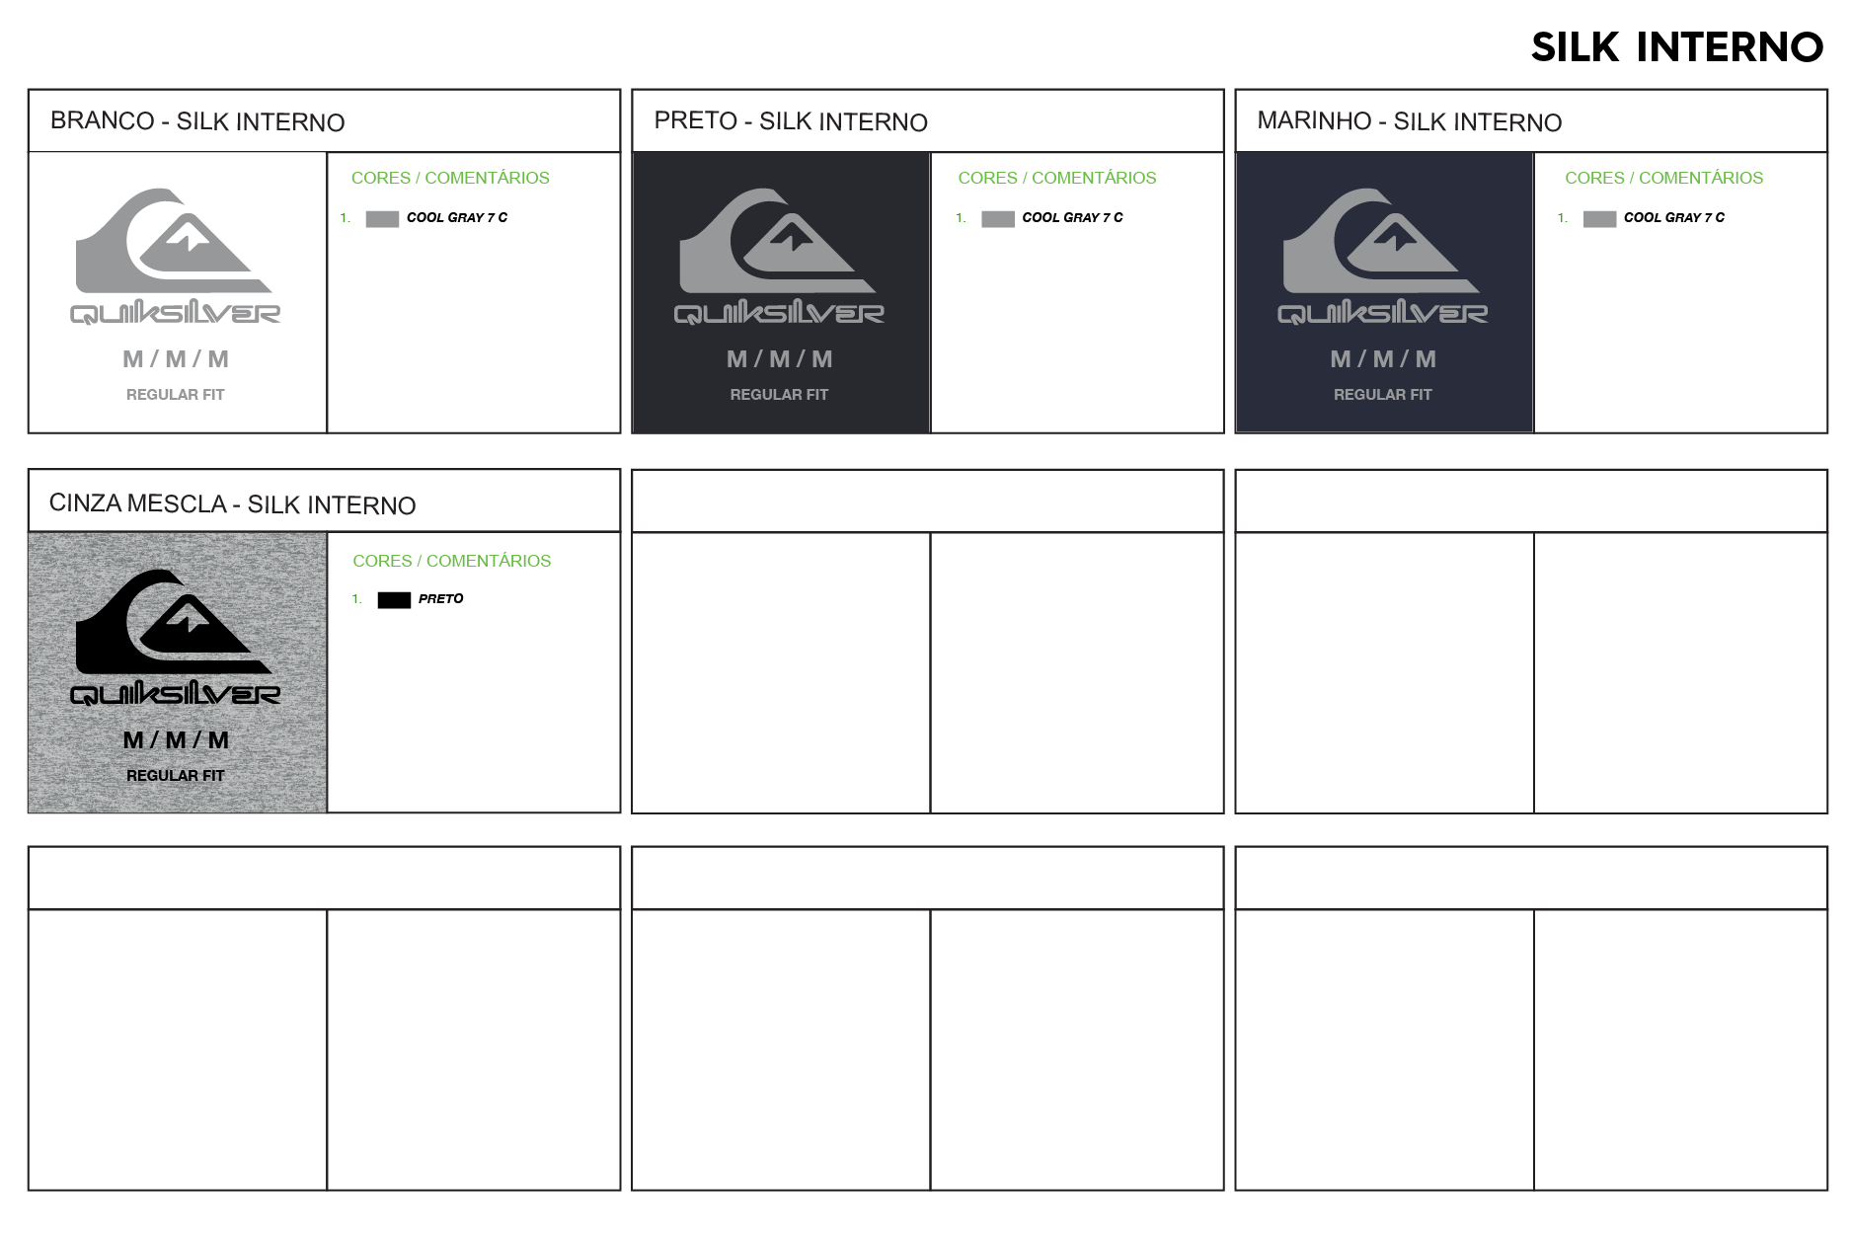
Task: Click the Quiksilver wave logo on white panel
Action: point(174,241)
